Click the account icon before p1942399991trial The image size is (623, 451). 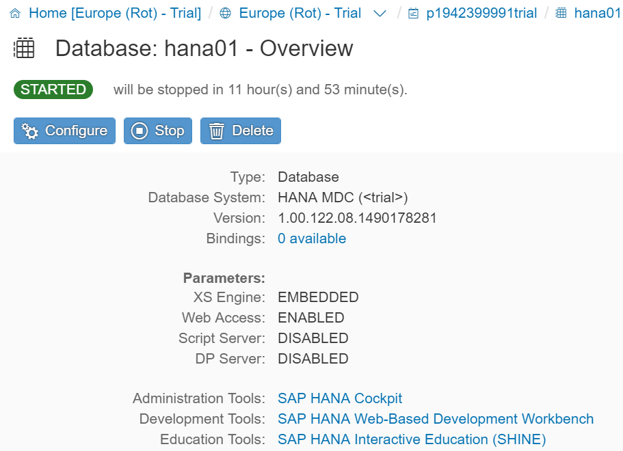click(x=413, y=14)
